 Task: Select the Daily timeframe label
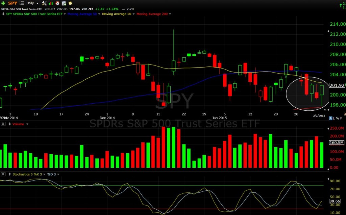30,3
